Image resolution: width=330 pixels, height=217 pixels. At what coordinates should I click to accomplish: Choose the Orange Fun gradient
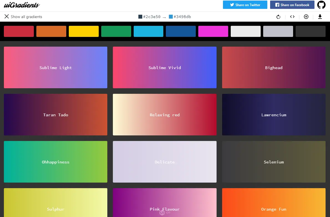[x=274, y=203]
